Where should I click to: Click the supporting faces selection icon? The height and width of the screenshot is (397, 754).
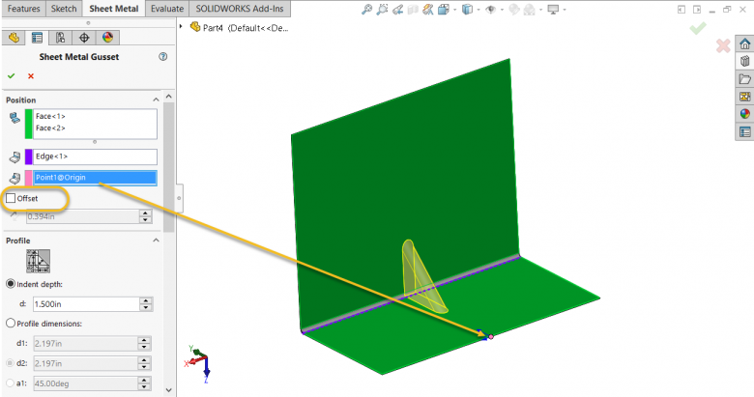pos(14,117)
